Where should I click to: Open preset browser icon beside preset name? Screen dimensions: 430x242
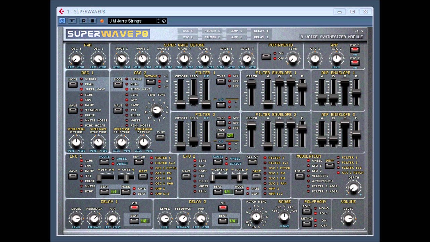click(164, 21)
